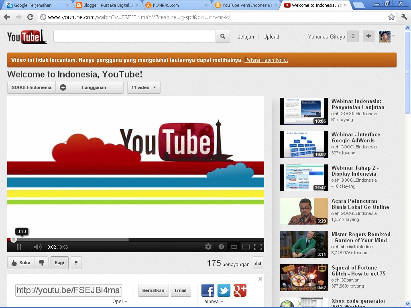The width and height of the screenshot is (411, 308).
Task: Share on Twitter
Action: [x=224, y=290]
